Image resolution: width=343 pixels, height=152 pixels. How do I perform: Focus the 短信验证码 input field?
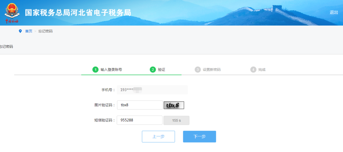[x=140, y=120]
